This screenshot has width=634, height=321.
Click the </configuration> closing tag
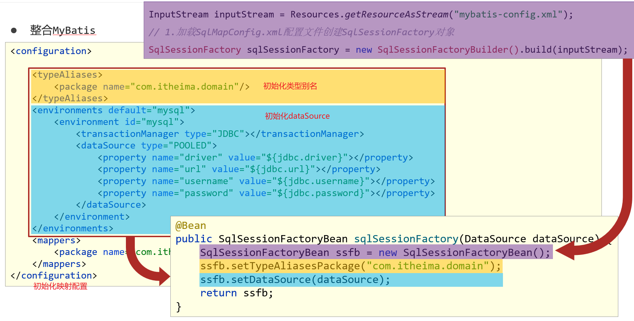point(54,275)
